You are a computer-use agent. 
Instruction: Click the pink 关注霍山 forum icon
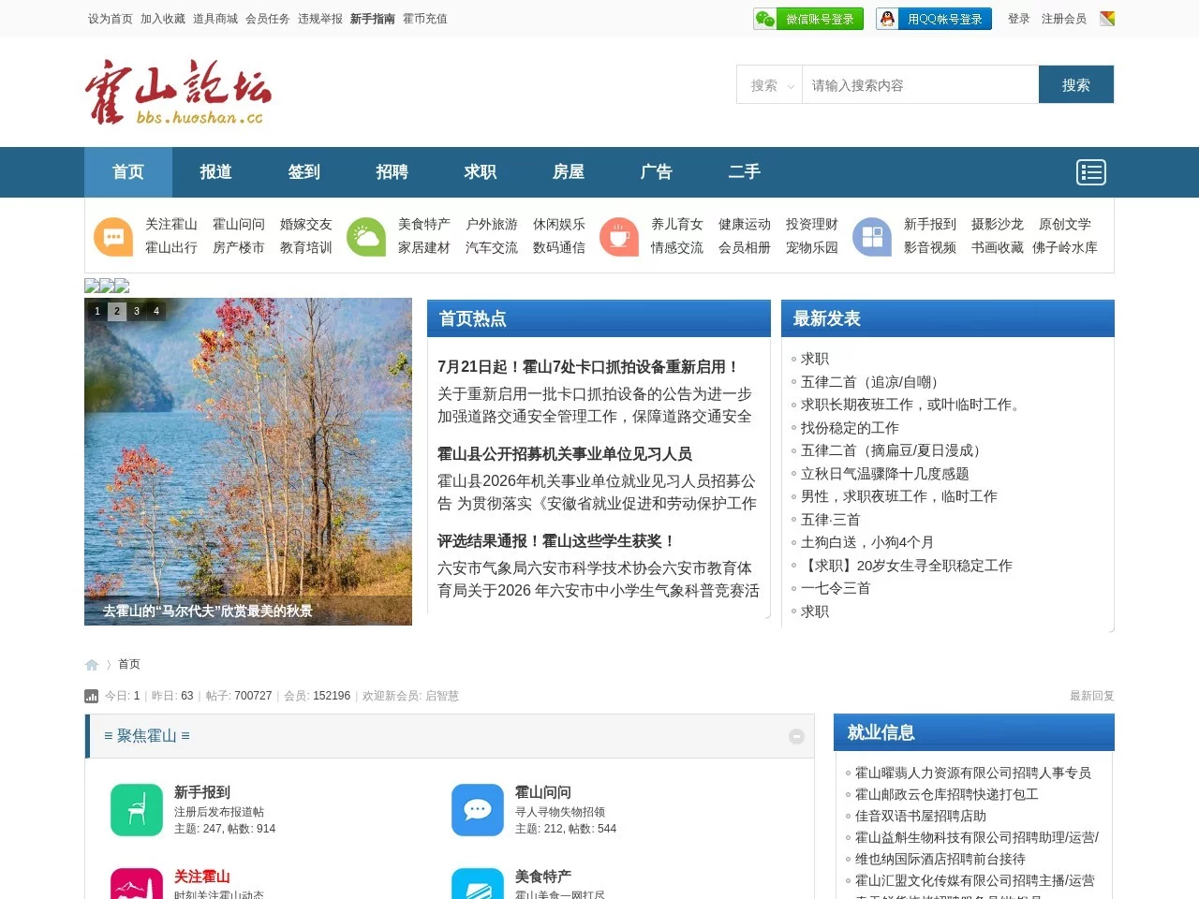pyautogui.click(x=137, y=884)
